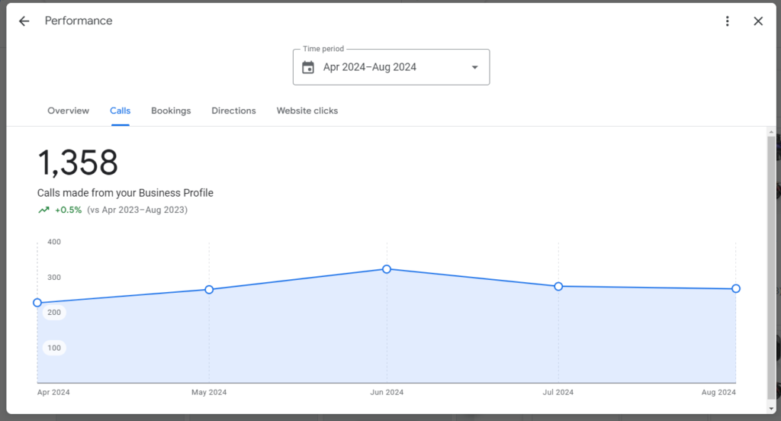
Task: View the Website clicks tab
Action: point(307,111)
